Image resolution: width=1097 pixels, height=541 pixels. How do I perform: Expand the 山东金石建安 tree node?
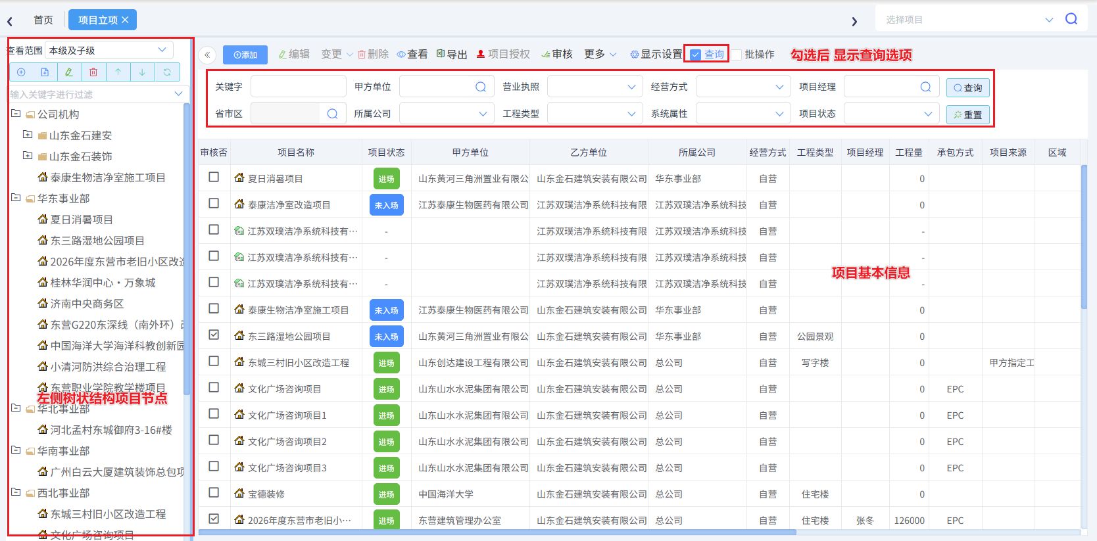tap(28, 135)
